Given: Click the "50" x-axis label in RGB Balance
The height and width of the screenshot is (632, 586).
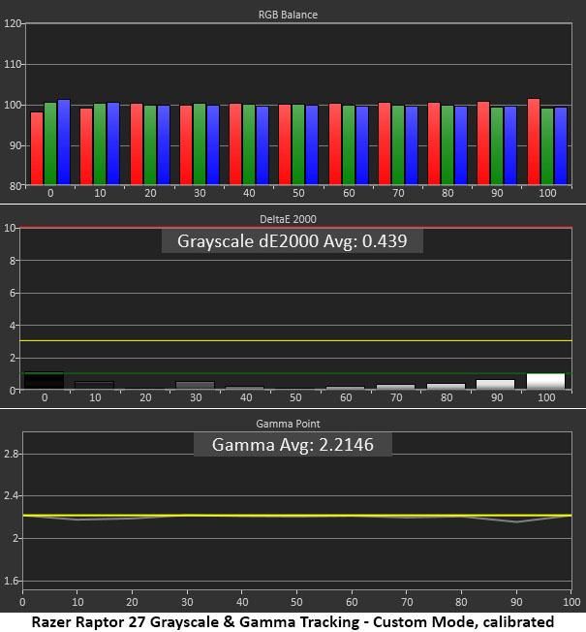Looking at the screenshot, I should pyautogui.click(x=298, y=194).
